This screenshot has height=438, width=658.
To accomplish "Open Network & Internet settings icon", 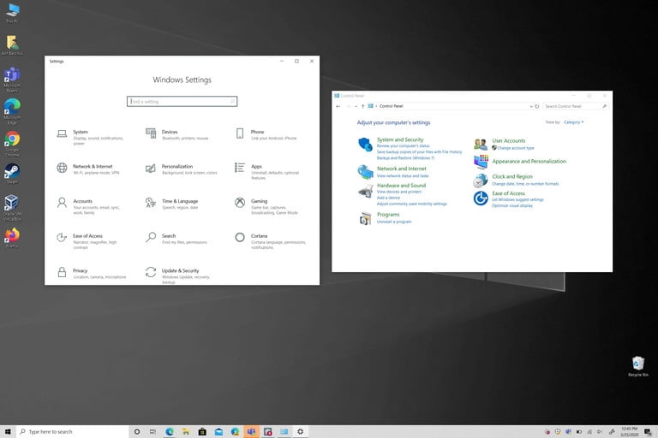I will tap(63, 168).
